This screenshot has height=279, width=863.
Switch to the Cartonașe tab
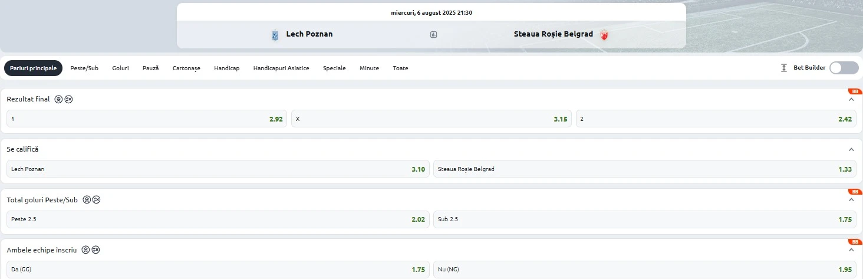coord(186,68)
